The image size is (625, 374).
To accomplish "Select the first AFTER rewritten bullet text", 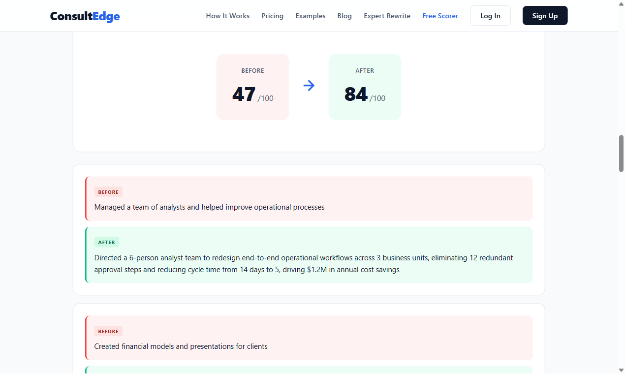I will click(303, 264).
